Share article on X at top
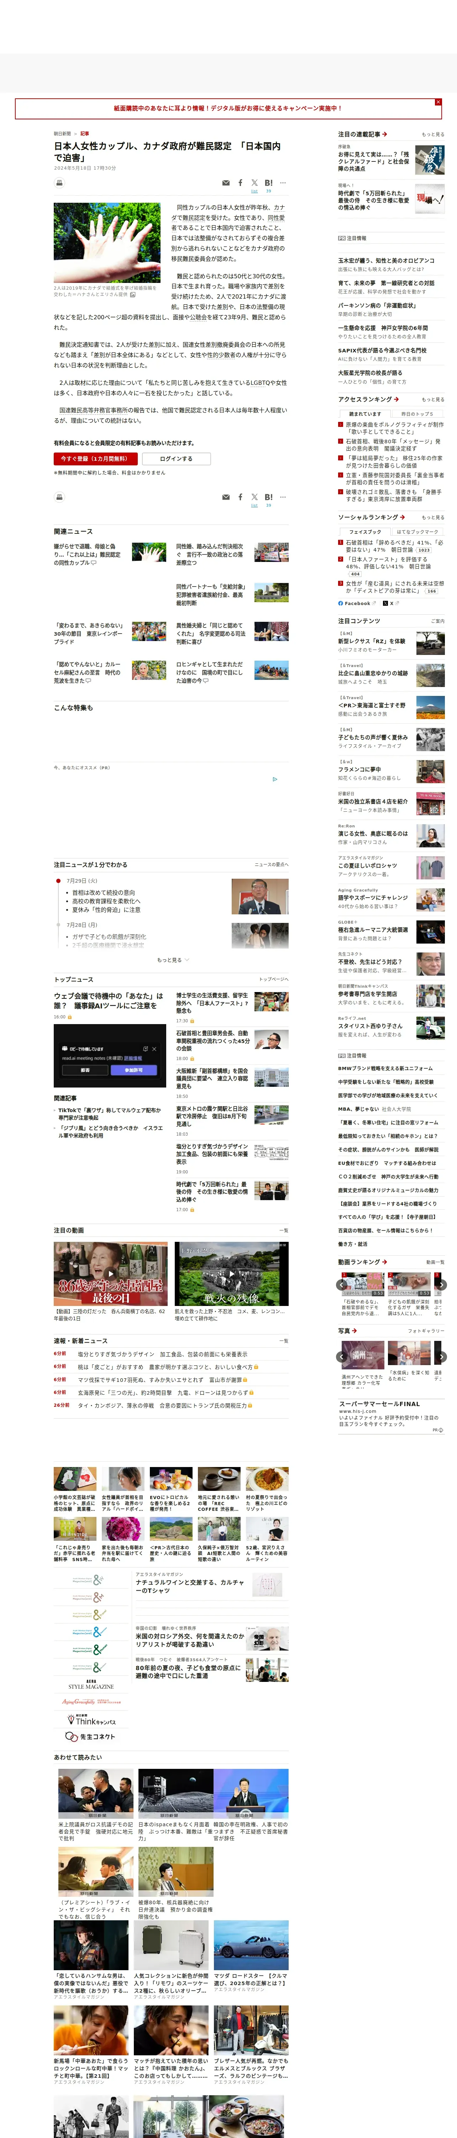Screen dimensions: 457x2138 point(254,182)
